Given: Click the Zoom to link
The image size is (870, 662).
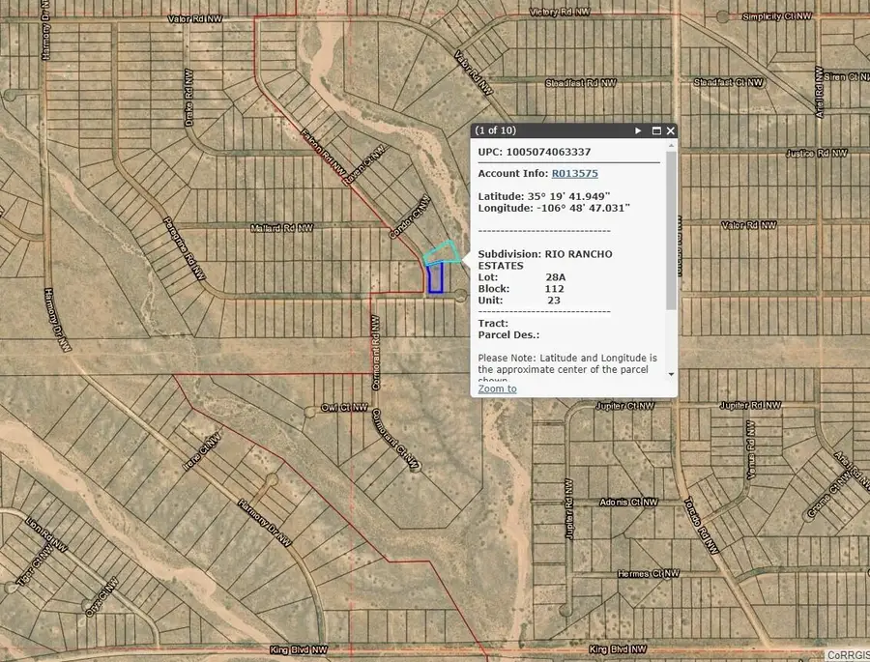Looking at the screenshot, I should pos(497,389).
